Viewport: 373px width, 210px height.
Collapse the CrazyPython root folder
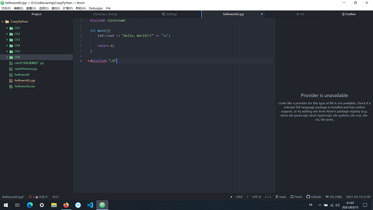[3, 22]
